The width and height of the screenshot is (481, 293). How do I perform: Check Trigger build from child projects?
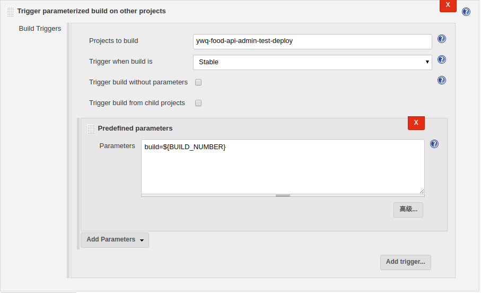coord(198,103)
